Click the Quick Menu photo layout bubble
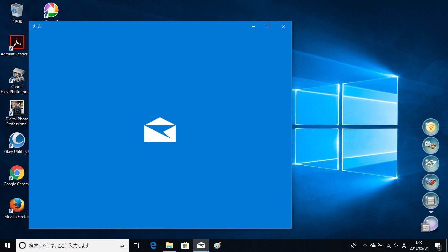 tap(431, 145)
